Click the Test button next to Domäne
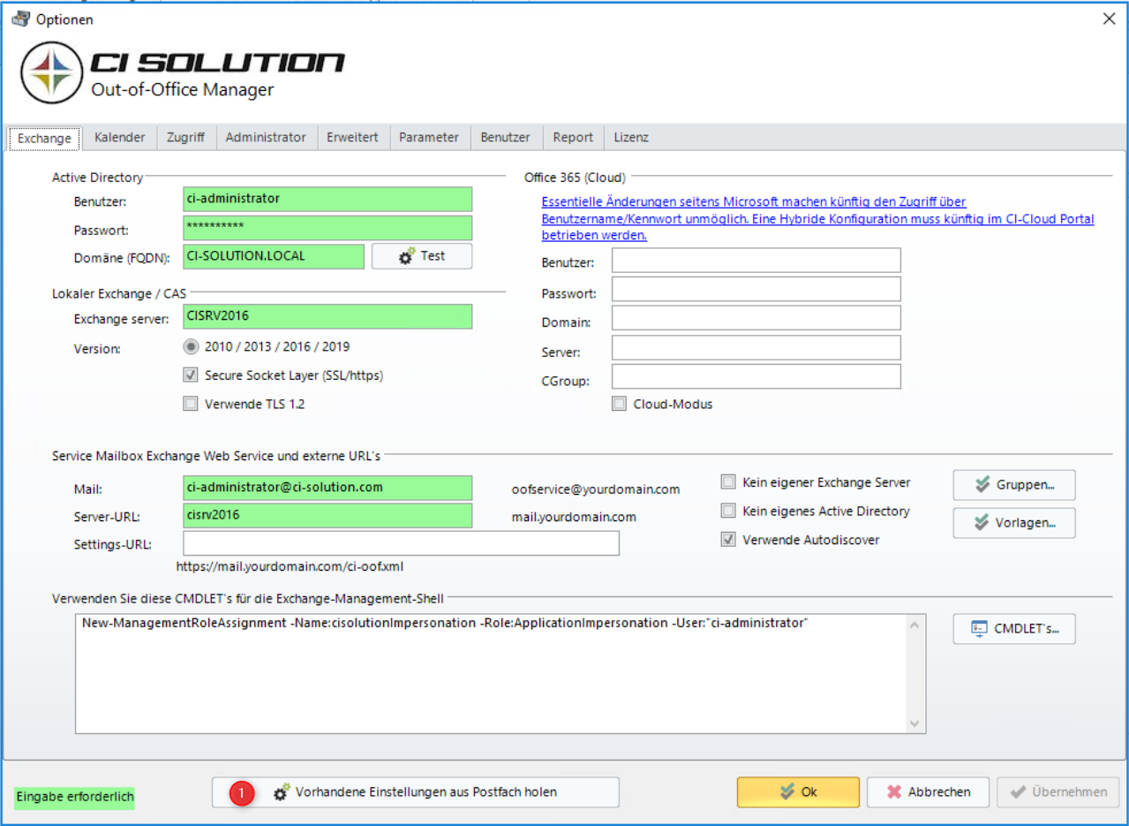Image resolution: width=1129 pixels, height=826 pixels. coord(422,256)
